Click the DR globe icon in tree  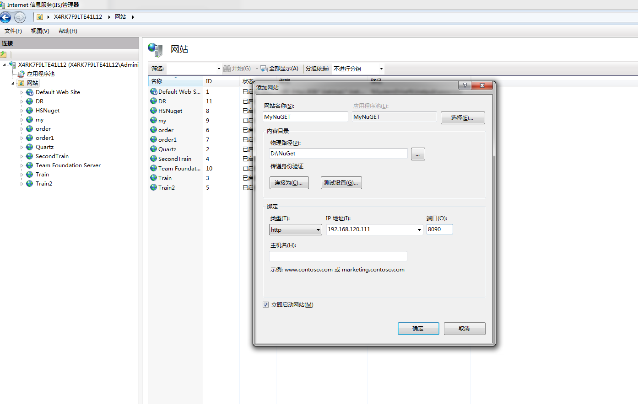click(30, 101)
